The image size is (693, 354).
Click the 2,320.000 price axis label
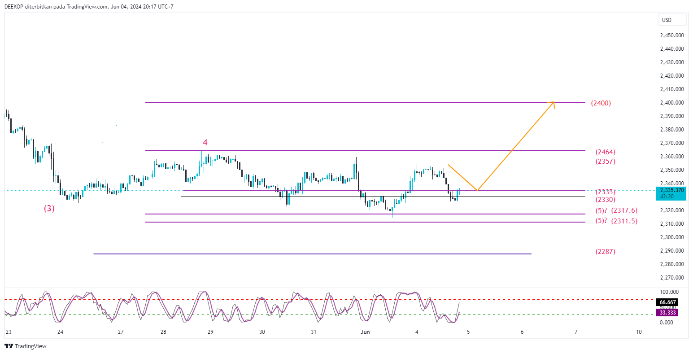point(672,210)
